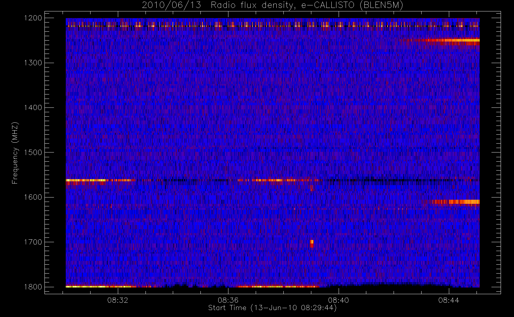Click the bright burst spot near 1700 MHz
514x317 pixels.
[312, 243]
